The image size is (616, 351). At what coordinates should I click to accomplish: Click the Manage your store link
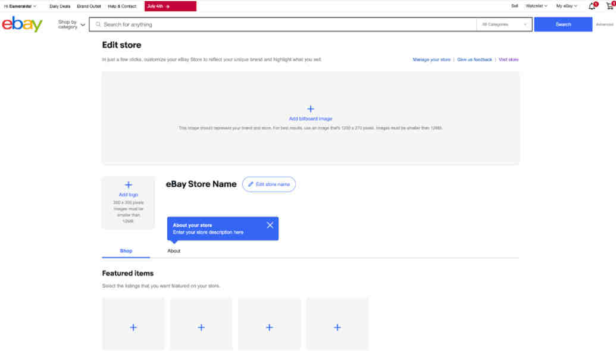(x=431, y=59)
